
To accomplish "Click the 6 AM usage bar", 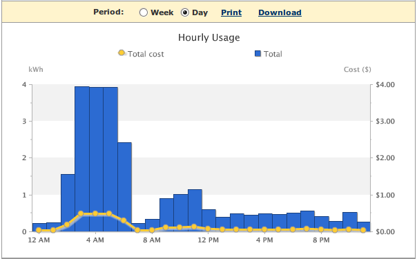I will (x=124, y=187).
